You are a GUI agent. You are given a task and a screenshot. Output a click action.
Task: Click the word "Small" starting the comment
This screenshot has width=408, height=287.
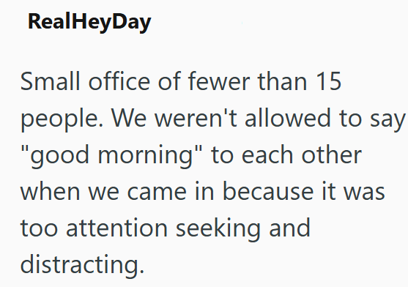(x=51, y=81)
